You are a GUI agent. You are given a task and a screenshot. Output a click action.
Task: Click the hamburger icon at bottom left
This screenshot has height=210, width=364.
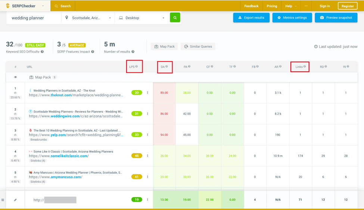pos(3,200)
